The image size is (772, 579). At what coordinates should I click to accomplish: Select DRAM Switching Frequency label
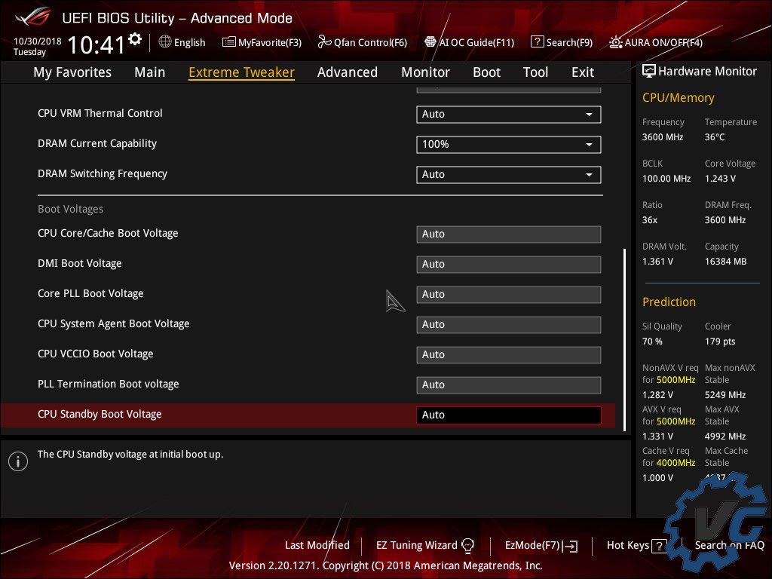(x=103, y=173)
